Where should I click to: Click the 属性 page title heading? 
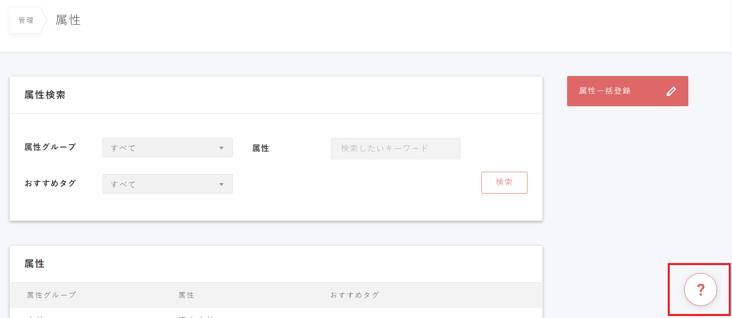[68, 20]
